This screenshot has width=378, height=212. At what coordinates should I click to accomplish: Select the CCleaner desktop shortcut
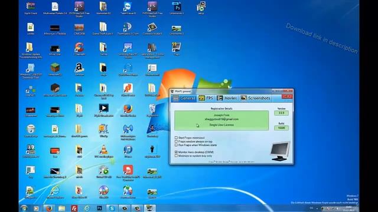(x=79, y=49)
